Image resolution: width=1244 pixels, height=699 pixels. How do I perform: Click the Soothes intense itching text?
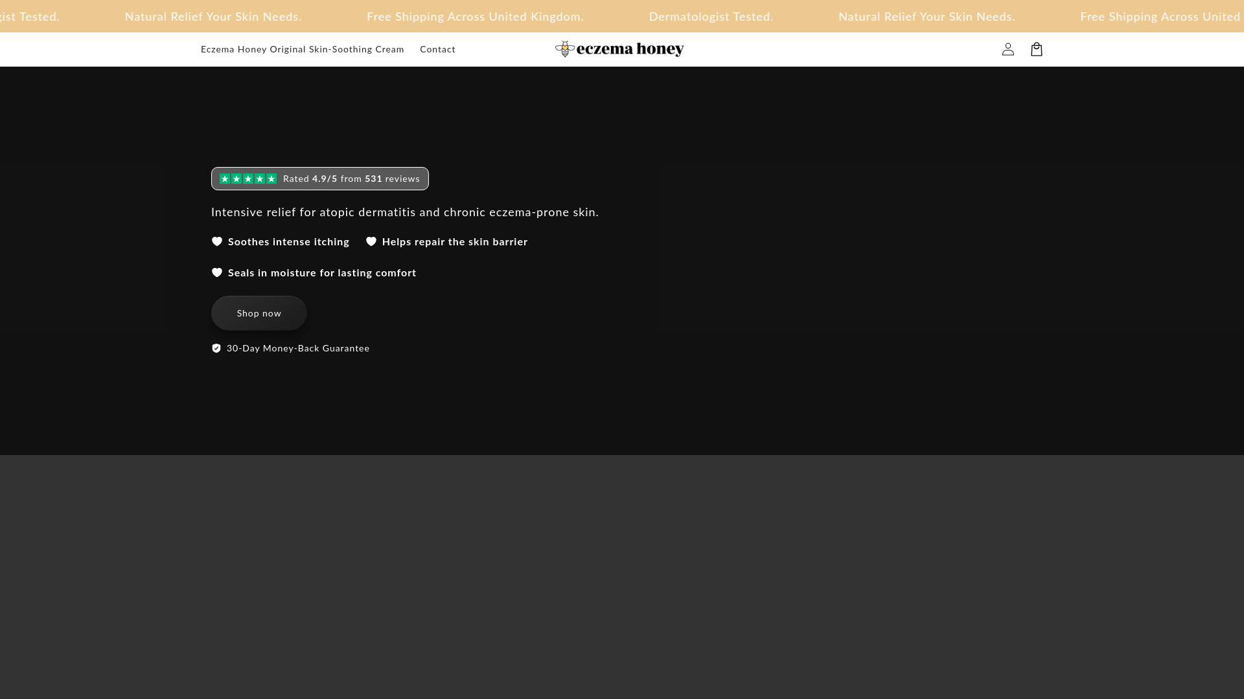pyautogui.click(x=288, y=241)
